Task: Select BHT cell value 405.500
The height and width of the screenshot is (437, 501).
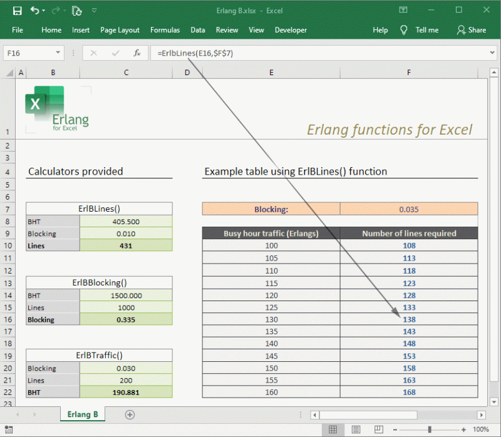Action: tap(126, 222)
